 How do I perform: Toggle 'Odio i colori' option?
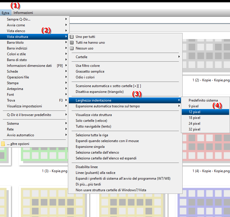(x=125, y=77)
